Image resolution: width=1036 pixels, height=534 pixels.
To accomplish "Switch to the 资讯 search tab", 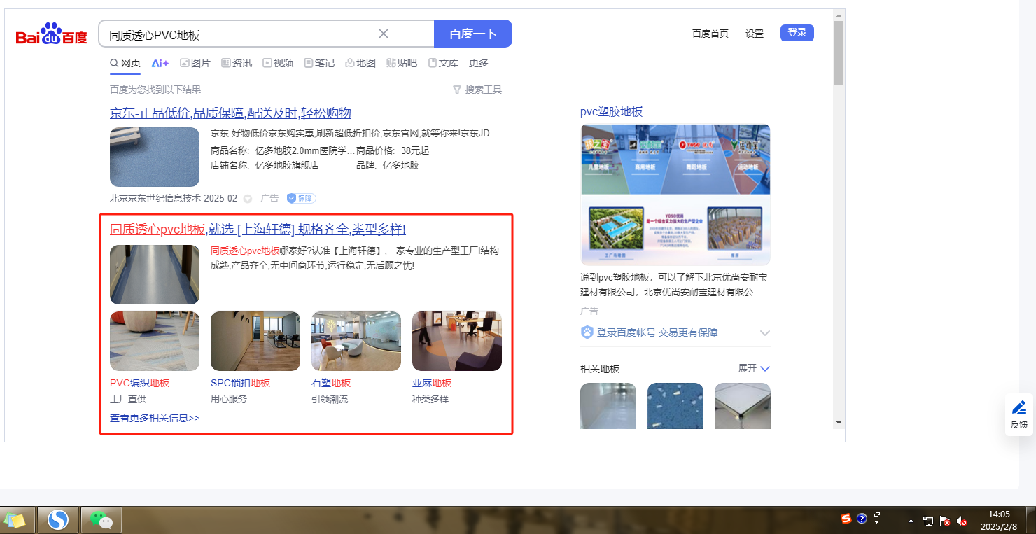I will pyautogui.click(x=237, y=63).
